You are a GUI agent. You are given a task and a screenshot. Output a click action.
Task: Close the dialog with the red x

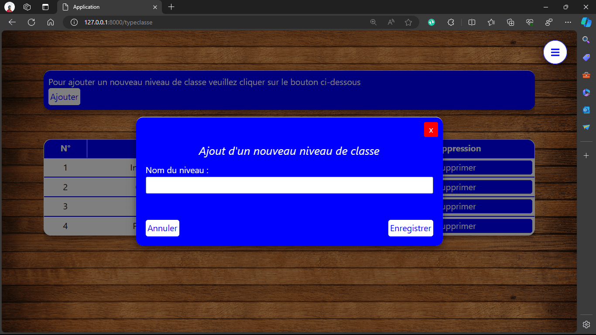click(431, 130)
